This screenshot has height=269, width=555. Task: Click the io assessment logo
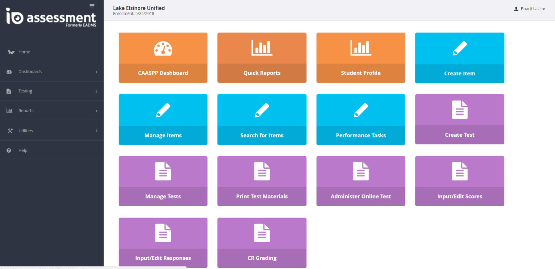[x=51, y=17]
